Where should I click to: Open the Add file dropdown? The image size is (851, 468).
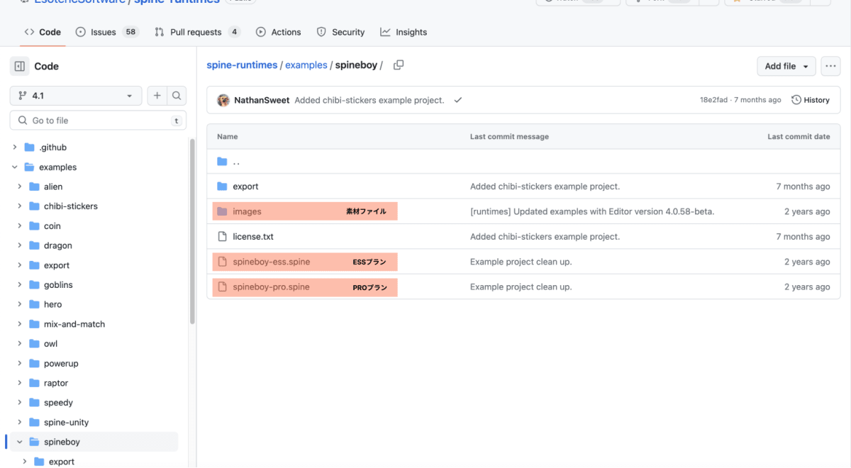(786, 66)
